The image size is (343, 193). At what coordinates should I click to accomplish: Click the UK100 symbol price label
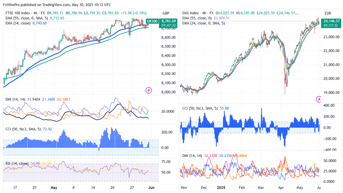point(152,21)
